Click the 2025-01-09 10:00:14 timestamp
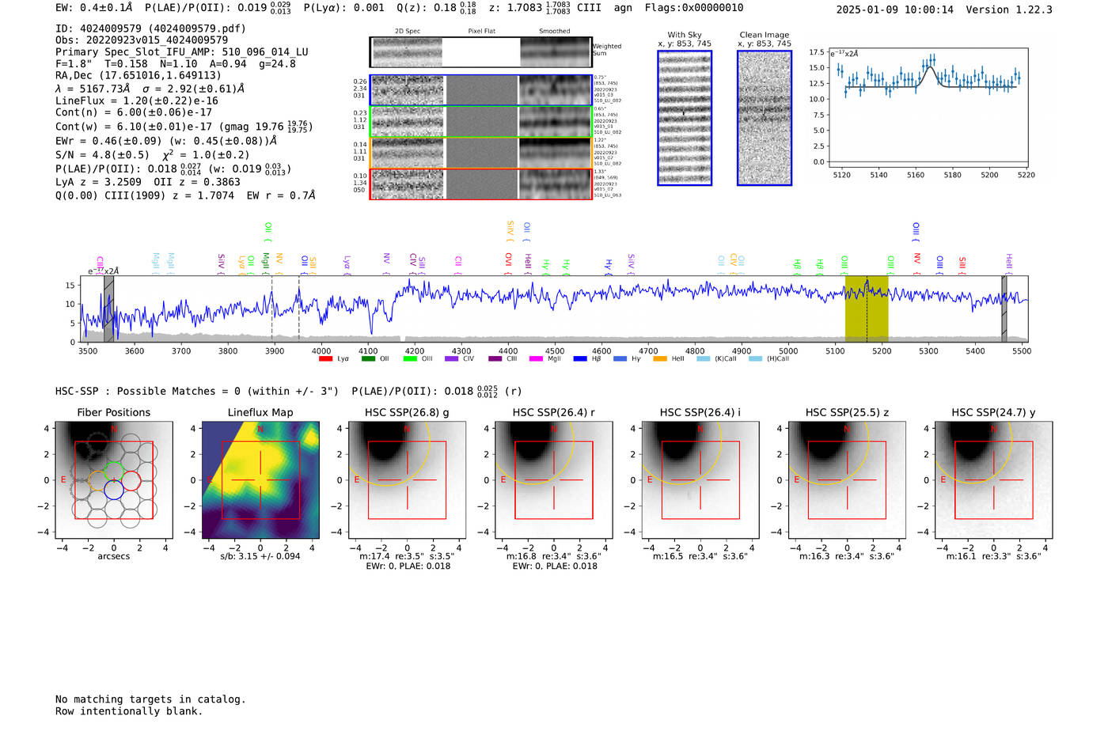Viewport: 1108px width, 754px height. pos(895,9)
